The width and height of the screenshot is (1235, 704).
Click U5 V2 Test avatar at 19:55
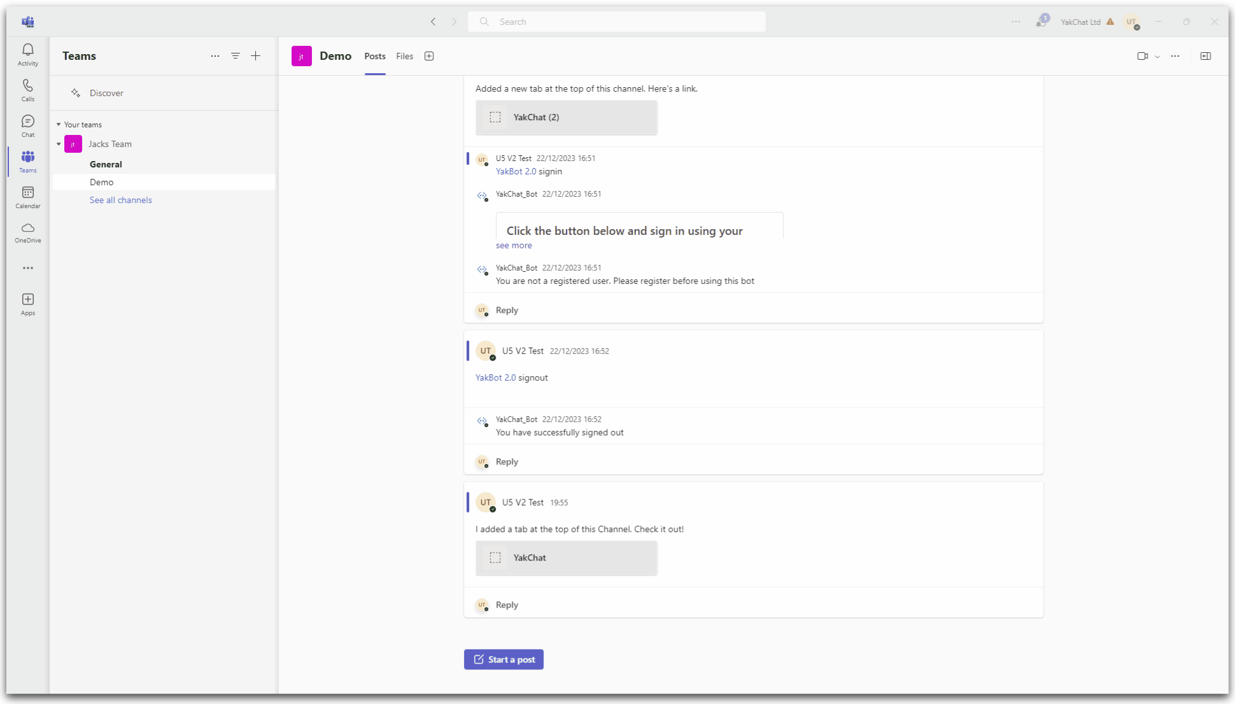point(486,502)
